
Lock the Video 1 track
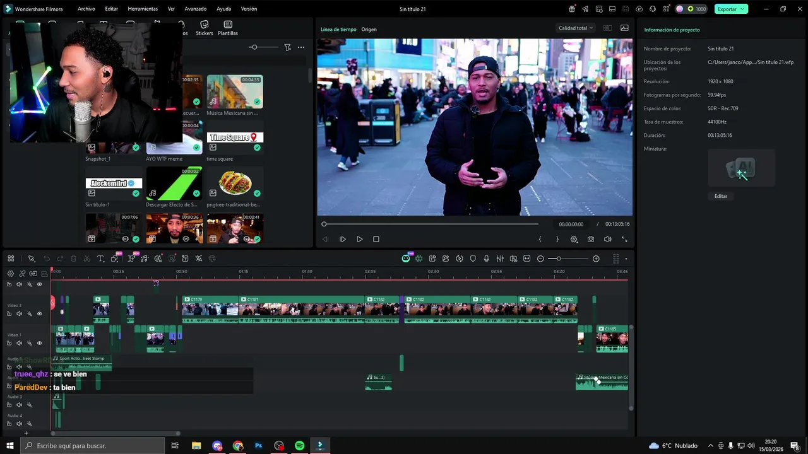point(9,343)
